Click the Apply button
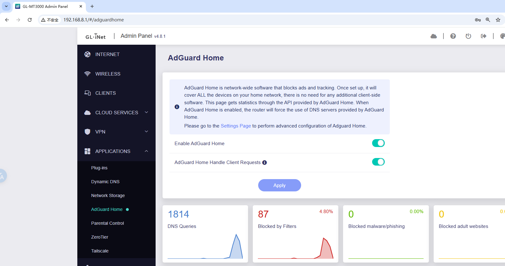 point(279,185)
